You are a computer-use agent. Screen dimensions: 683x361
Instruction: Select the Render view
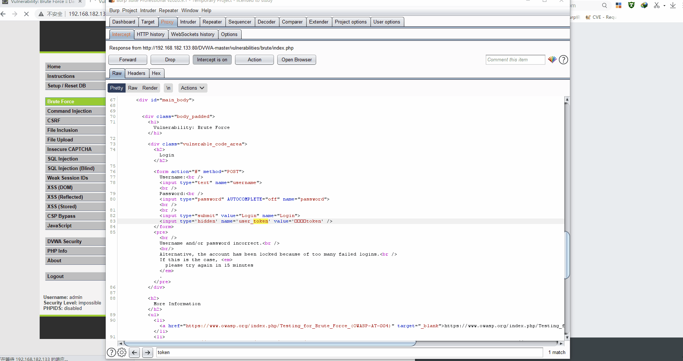coord(150,88)
